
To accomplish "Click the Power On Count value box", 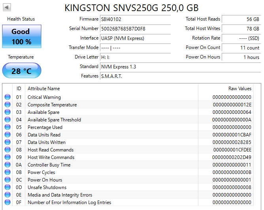I will tap(241, 47).
